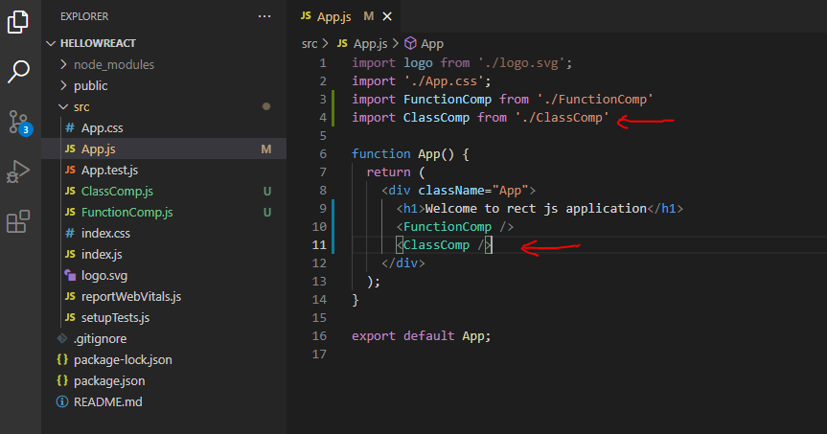Open FunctionComp.js in the explorer

tap(126, 212)
